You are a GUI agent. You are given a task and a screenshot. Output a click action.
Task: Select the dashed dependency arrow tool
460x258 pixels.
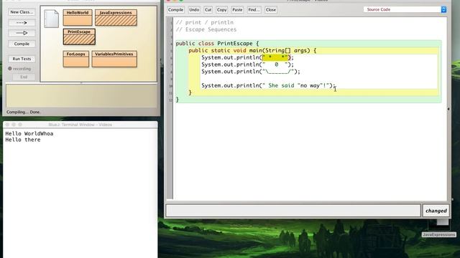pyautogui.click(x=22, y=22)
